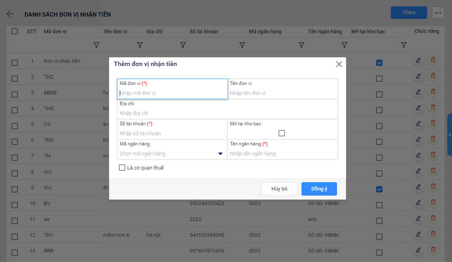Check Mở tại kho bạc for TH1 row
452x262 pixels.
click(x=379, y=237)
